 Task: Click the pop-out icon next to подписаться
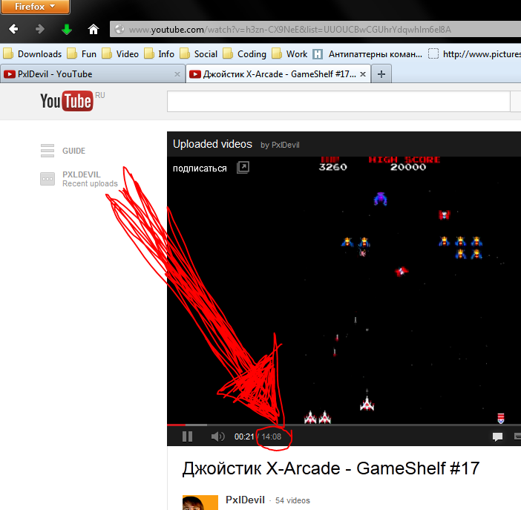coord(243,167)
